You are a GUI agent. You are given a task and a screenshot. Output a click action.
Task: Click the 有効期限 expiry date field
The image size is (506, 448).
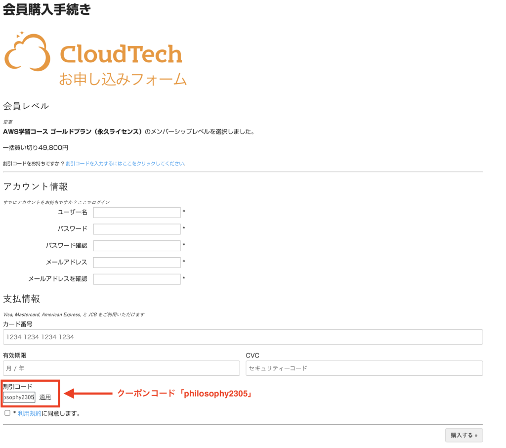point(121,368)
